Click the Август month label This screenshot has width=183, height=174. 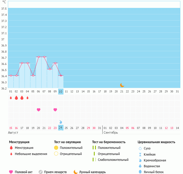[x=13, y=132]
